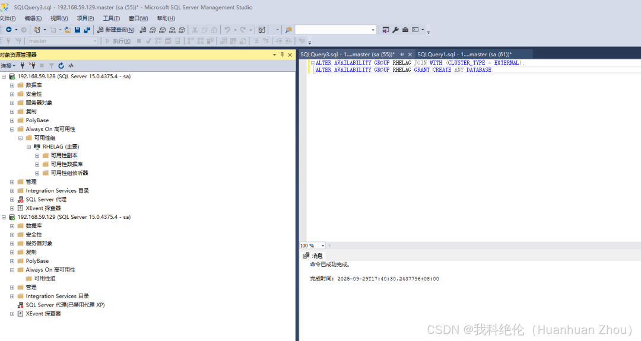Click the Visual Studio window icon in toolbar
This screenshot has width=641, height=341.
[x=386, y=30]
